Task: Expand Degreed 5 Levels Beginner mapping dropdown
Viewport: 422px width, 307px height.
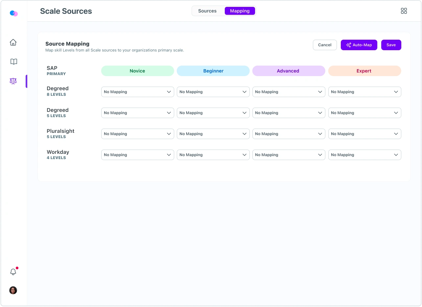Action: (213, 113)
